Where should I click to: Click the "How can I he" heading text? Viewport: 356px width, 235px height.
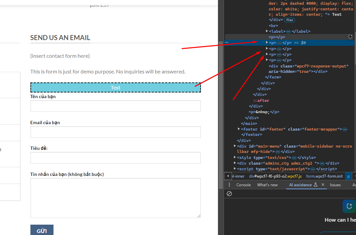point(340,220)
